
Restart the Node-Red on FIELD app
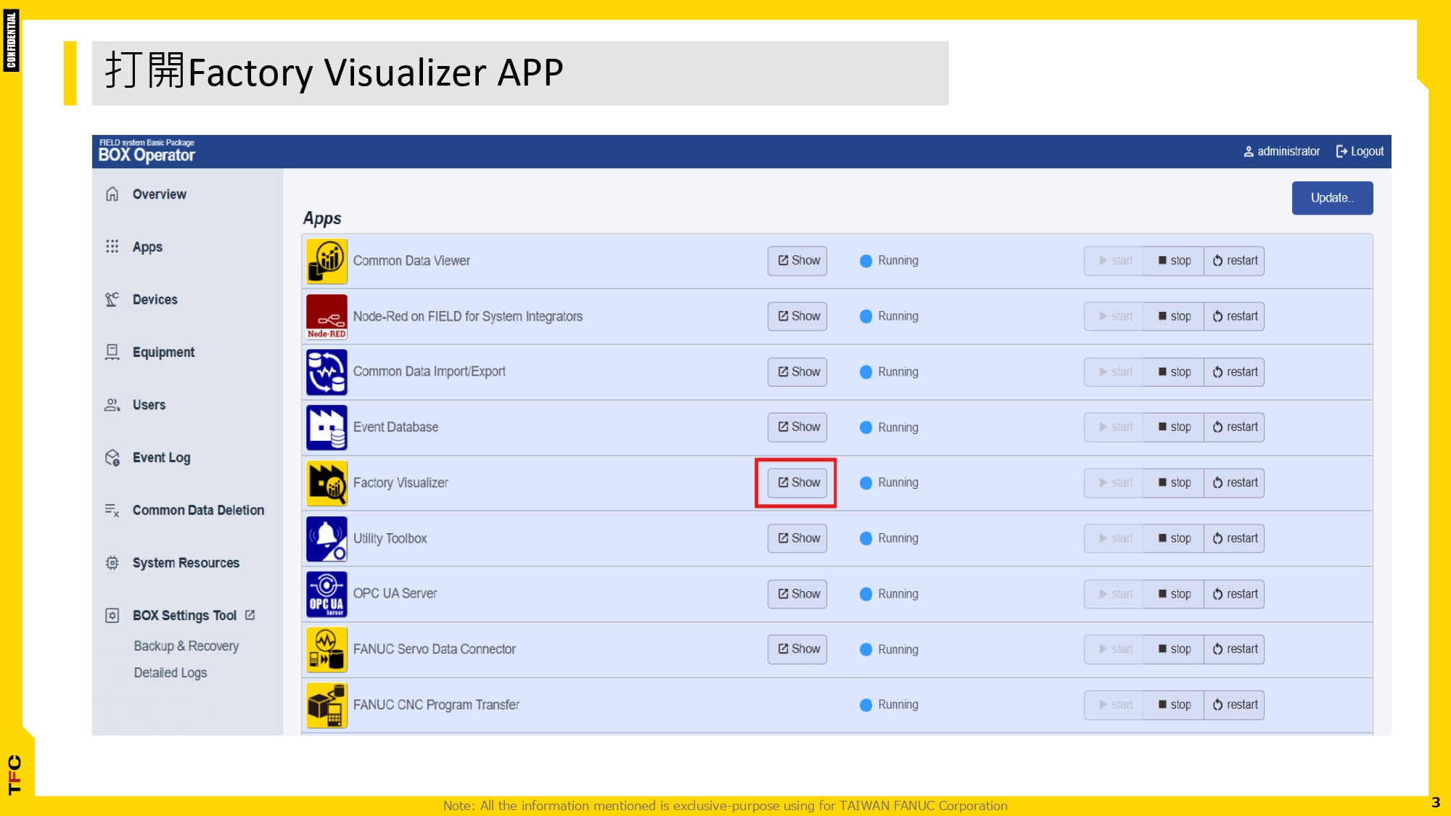coord(1234,317)
